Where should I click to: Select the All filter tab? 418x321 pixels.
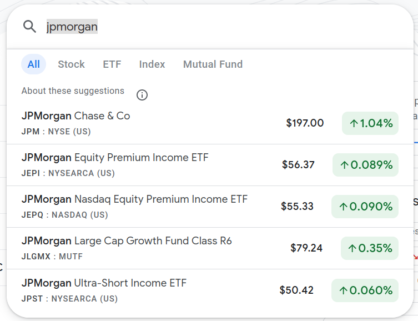click(x=33, y=64)
